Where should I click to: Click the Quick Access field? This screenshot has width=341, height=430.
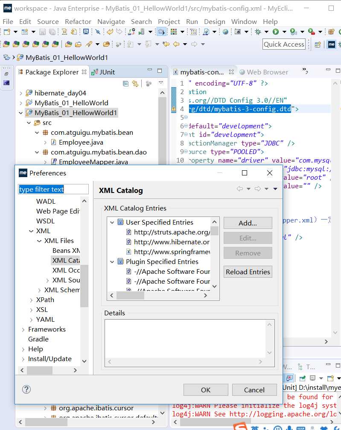(x=284, y=44)
